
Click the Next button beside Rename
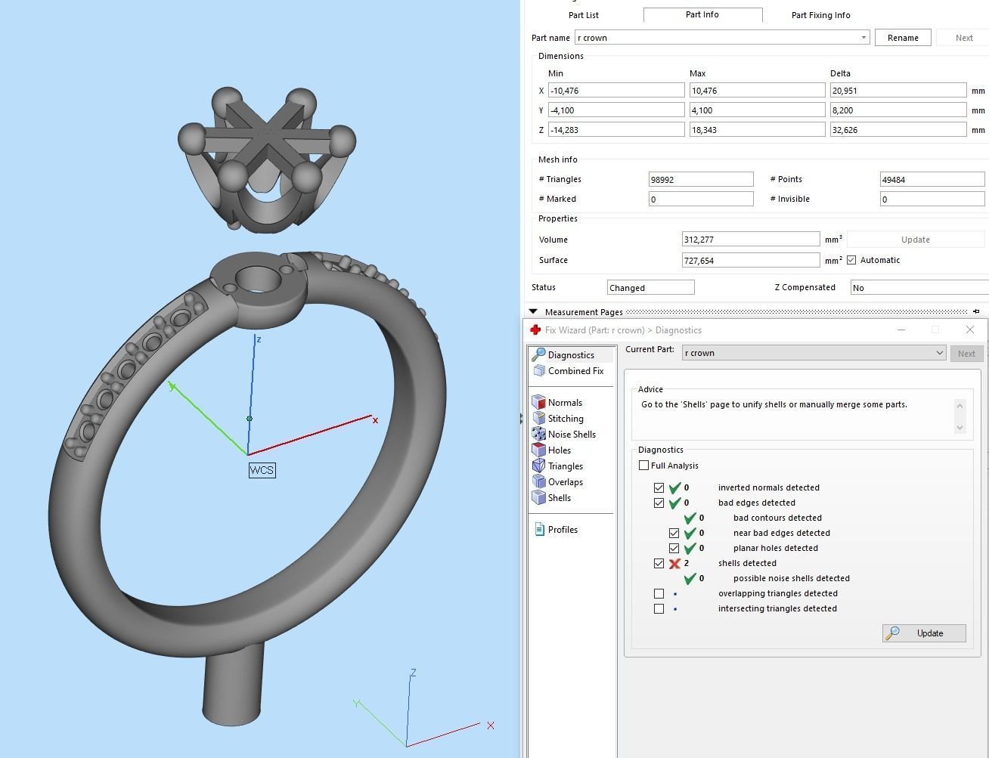(963, 38)
